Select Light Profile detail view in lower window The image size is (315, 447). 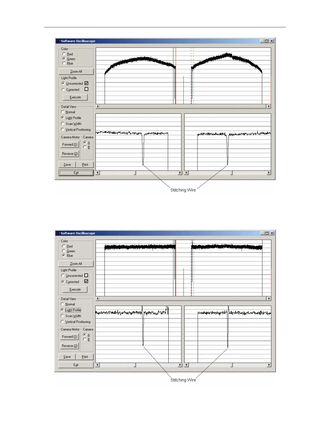(62, 310)
